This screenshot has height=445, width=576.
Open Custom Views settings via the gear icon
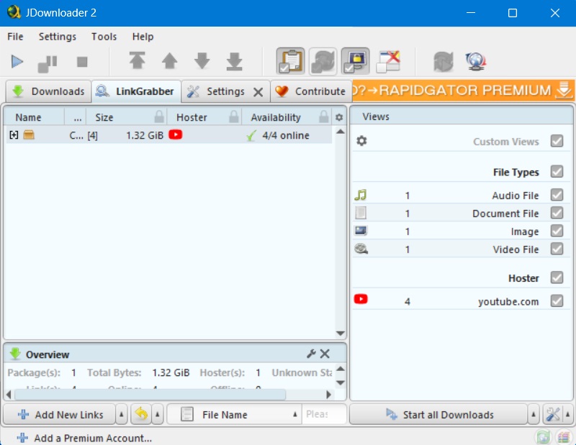pyautogui.click(x=360, y=141)
